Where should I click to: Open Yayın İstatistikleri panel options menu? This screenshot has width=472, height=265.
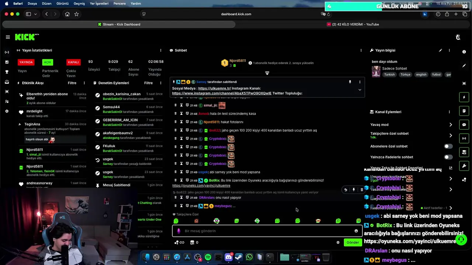click(x=160, y=50)
